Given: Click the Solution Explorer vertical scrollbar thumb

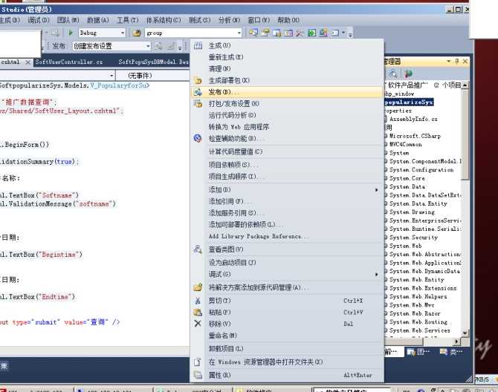Looking at the screenshot, I should click(x=465, y=134).
